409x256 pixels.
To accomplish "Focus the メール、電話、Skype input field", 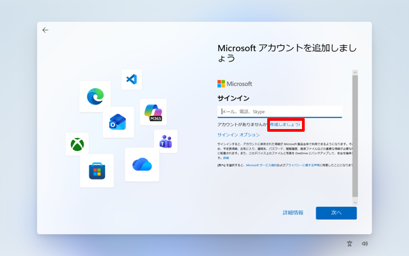I will (x=279, y=112).
